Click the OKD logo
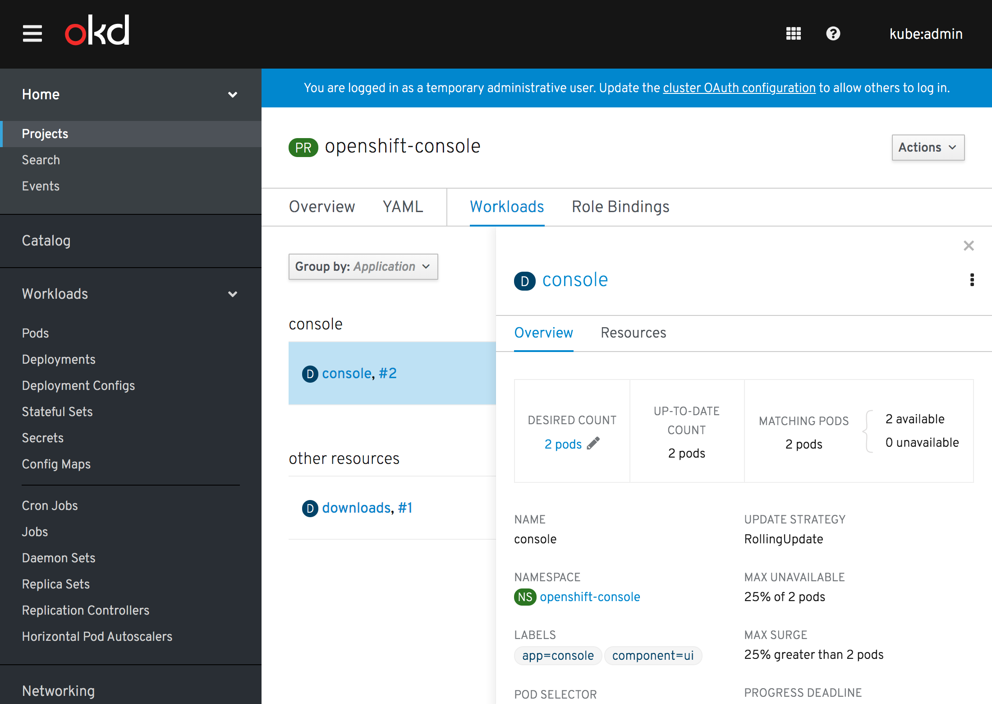992x704 pixels. coord(97,31)
